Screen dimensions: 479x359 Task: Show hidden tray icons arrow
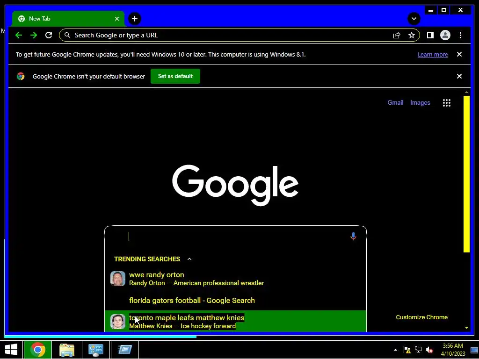[395, 350]
